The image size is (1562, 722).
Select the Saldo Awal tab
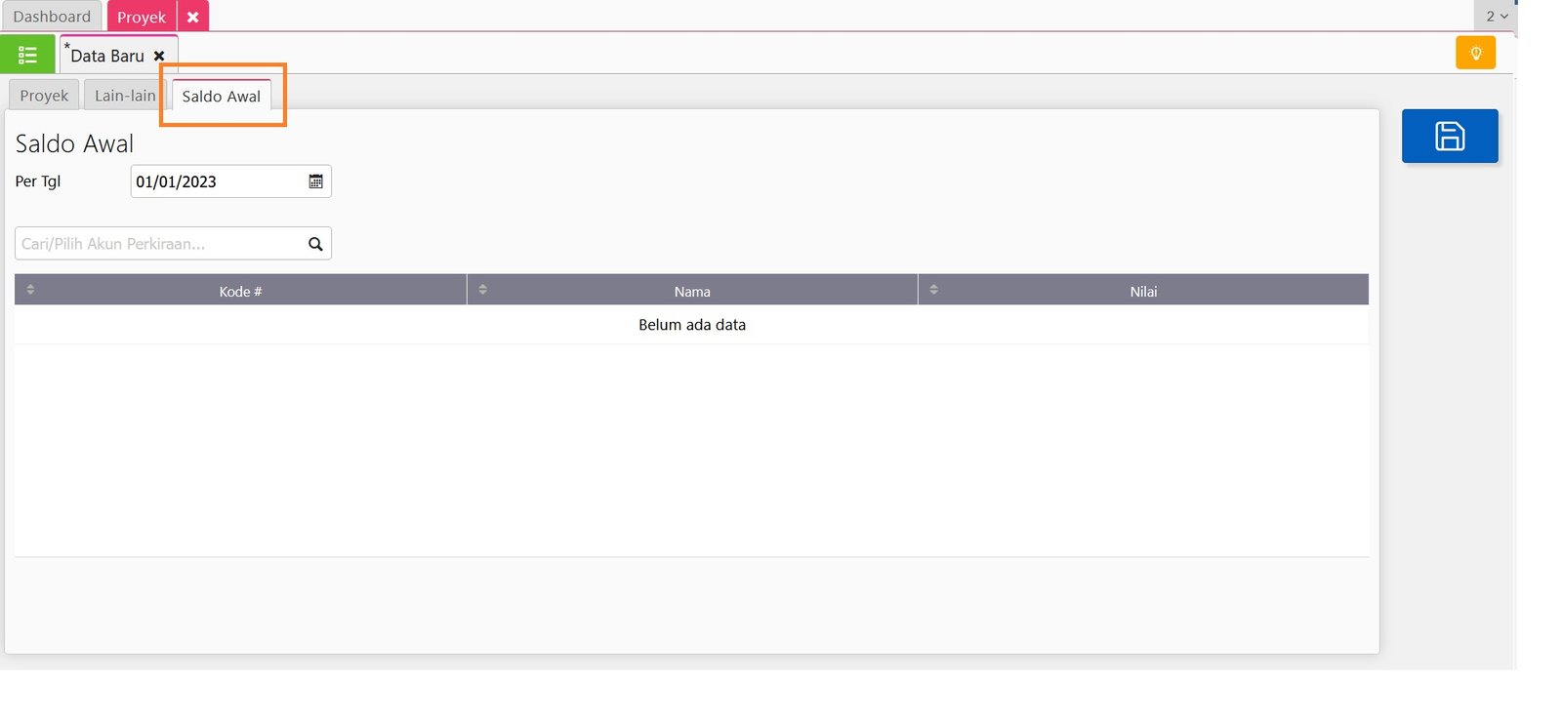pyautogui.click(x=221, y=97)
